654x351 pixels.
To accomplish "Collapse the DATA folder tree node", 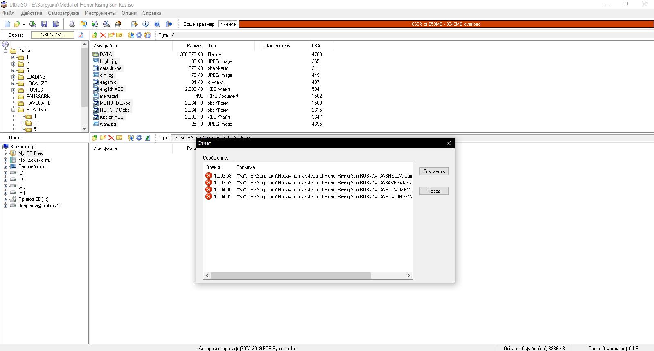I will click(6, 51).
